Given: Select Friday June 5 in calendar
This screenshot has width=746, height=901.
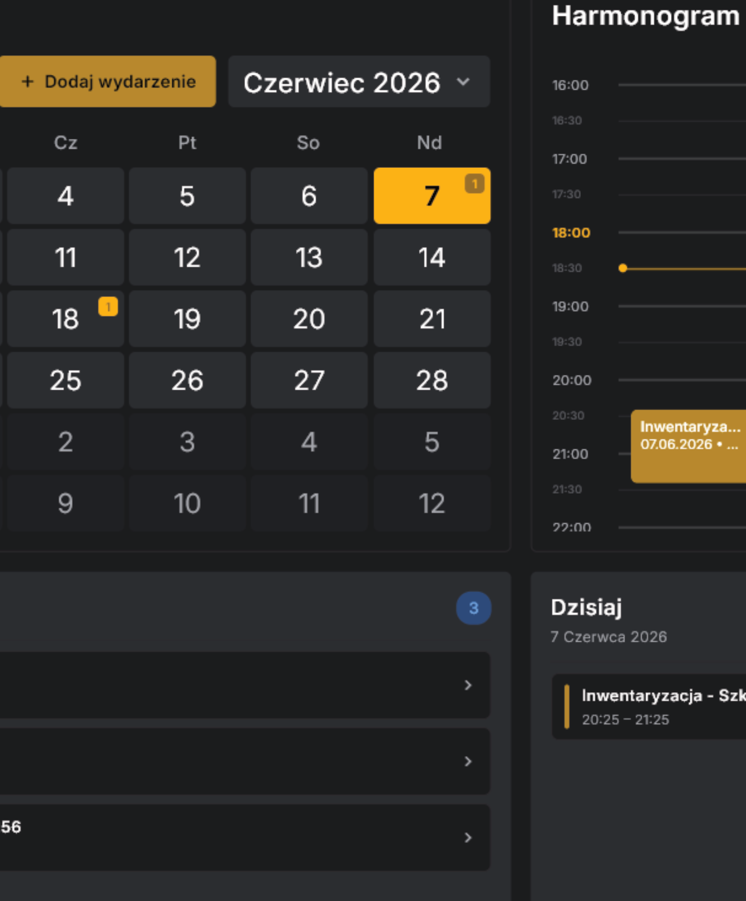Looking at the screenshot, I should click(187, 196).
